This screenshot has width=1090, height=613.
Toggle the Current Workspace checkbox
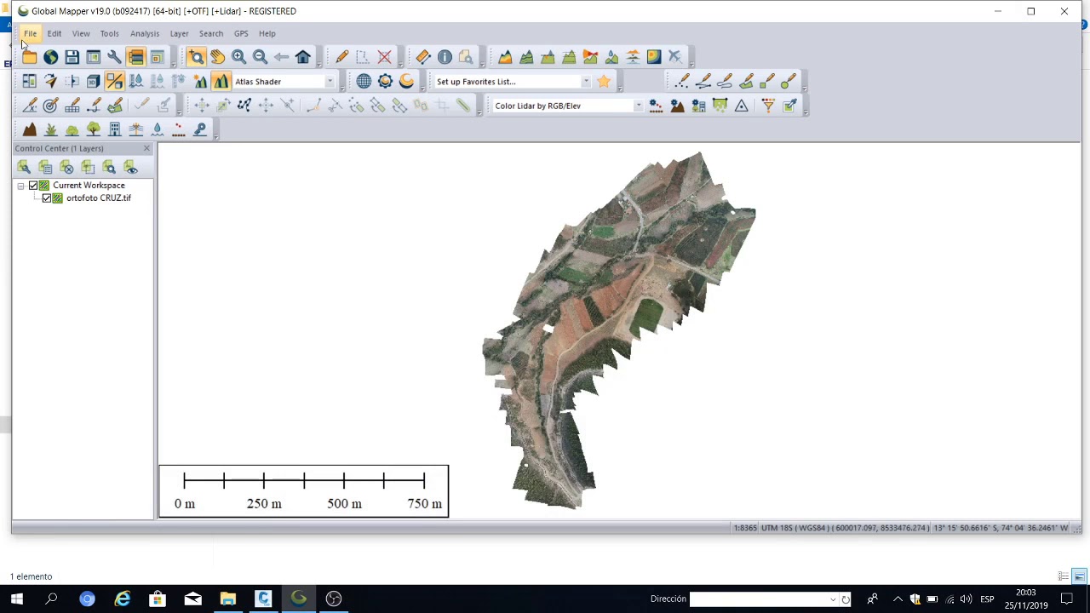[33, 186]
